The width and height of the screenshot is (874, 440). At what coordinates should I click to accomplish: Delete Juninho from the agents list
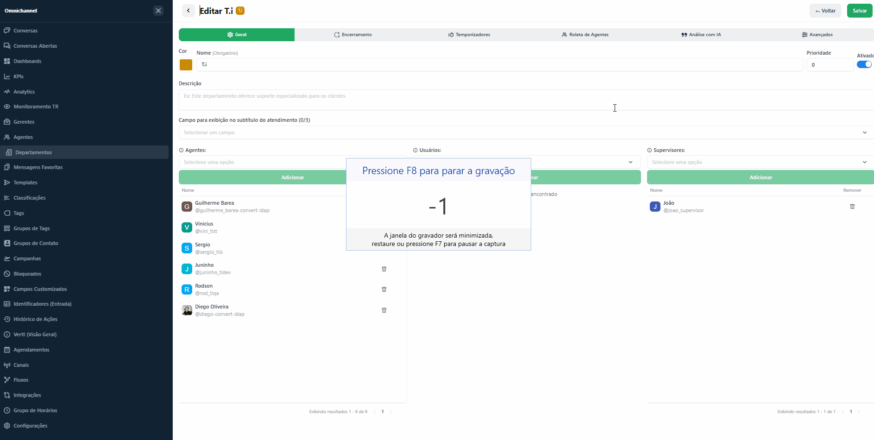pyautogui.click(x=384, y=269)
